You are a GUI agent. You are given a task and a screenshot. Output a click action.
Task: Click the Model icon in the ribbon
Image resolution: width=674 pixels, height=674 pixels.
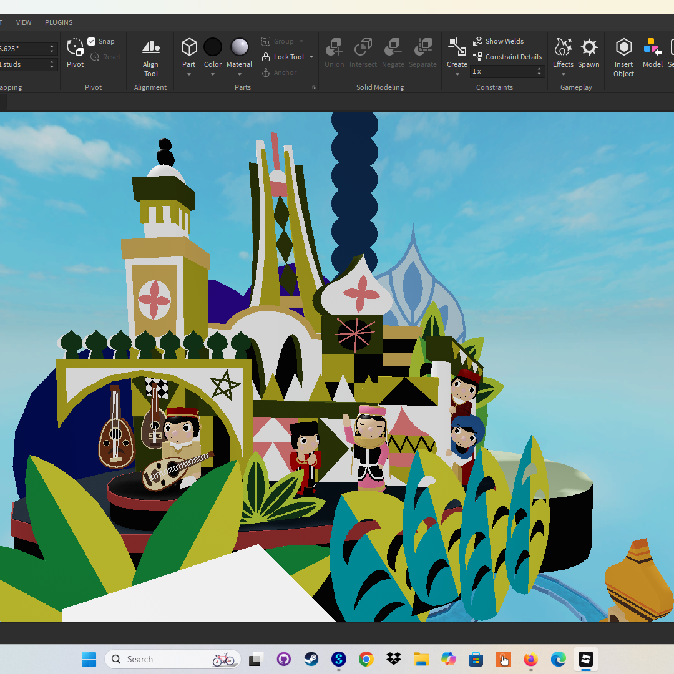(653, 52)
